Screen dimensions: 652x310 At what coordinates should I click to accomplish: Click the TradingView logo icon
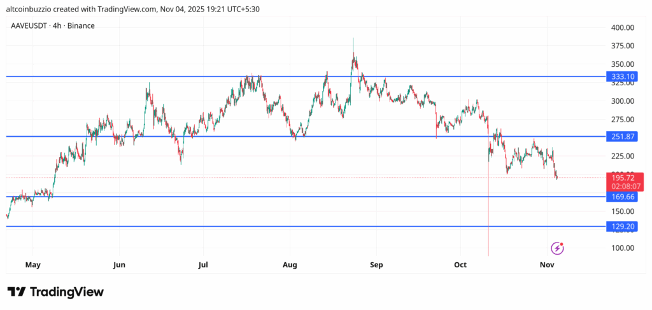point(17,292)
